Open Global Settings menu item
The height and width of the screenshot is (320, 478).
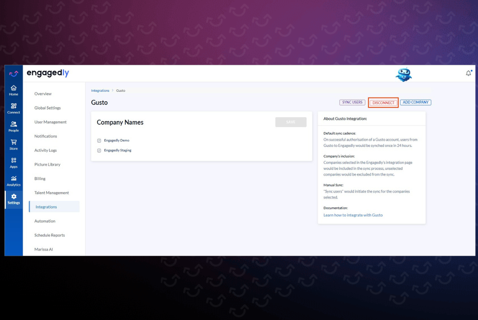click(47, 108)
